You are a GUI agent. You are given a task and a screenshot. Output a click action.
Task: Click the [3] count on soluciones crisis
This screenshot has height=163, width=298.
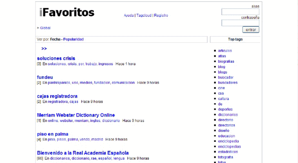tap(39, 64)
